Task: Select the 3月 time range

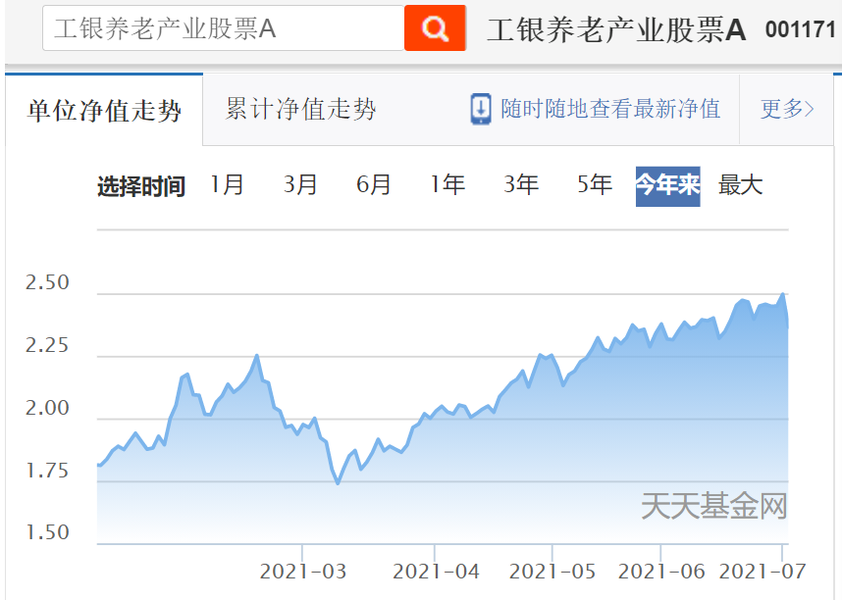Action: tap(299, 185)
